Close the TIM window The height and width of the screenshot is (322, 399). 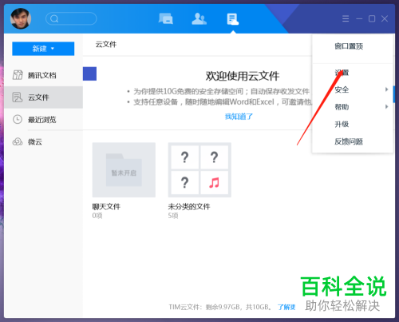tap(385, 18)
